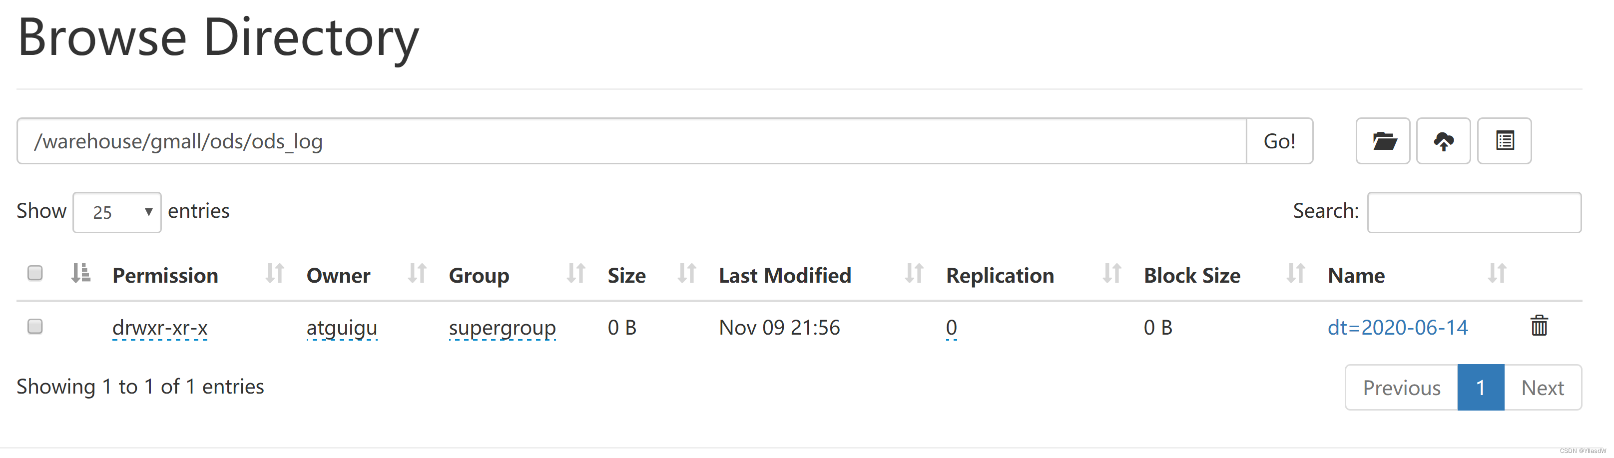
Task: Sort by Name column arrows
Action: 1497,274
